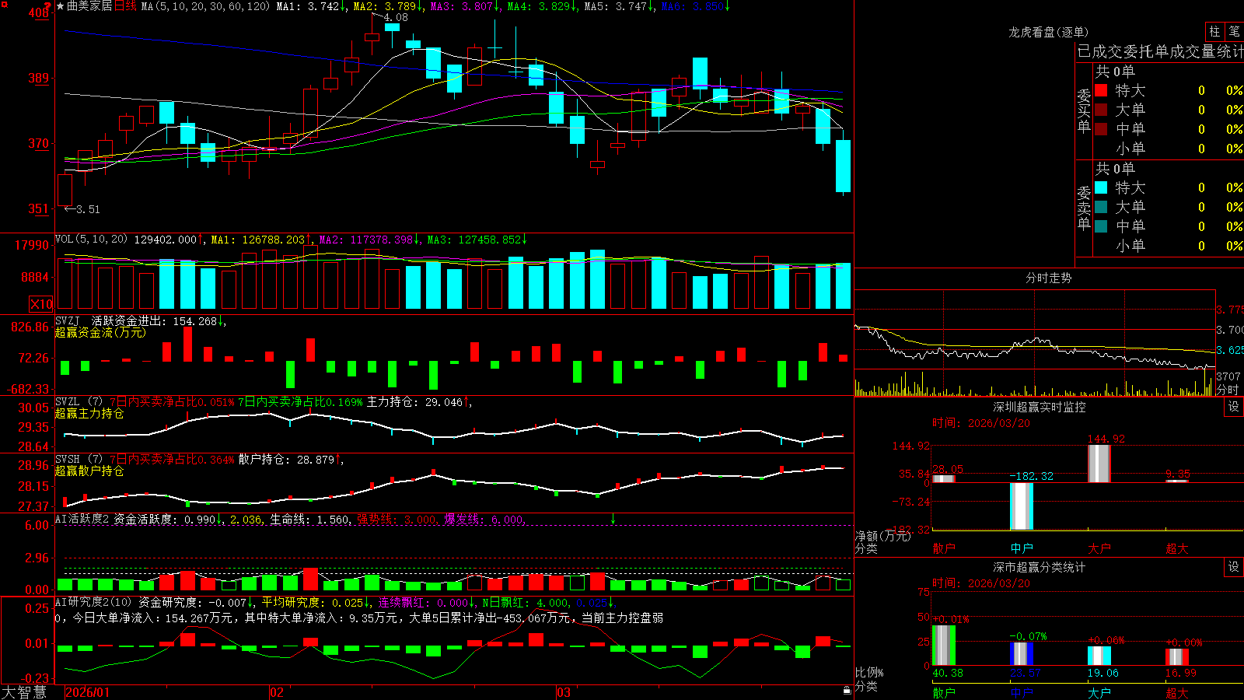
Task: Open 设 settings for 深市超赢分类统计
Action: coord(1234,567)
